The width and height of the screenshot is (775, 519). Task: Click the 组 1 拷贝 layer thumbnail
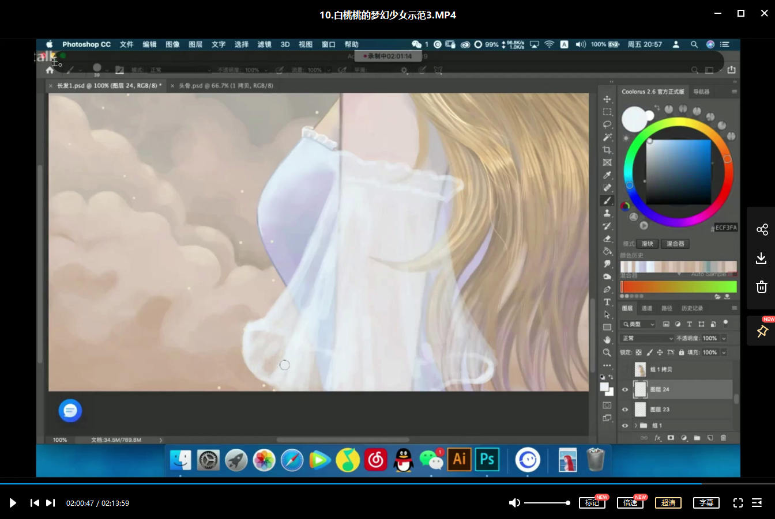(640, 369)
